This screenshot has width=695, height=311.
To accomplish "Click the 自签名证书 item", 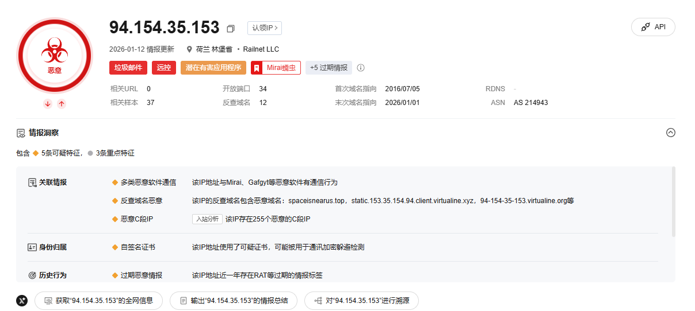I will 138,247.
